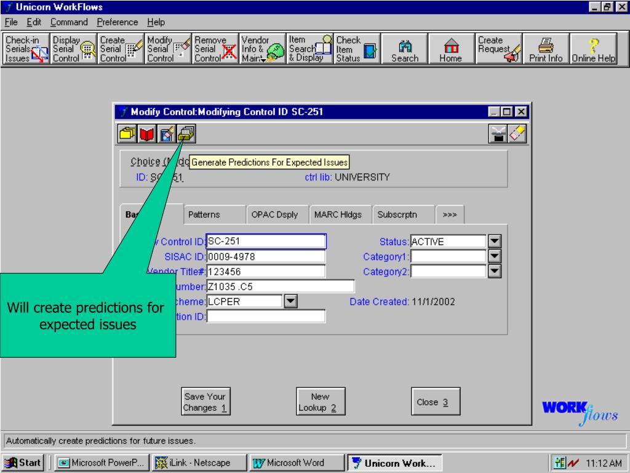This screenshot has height=473, width=630.
Task: Open Item Search & Display wizard
Action: pos(310,49)
